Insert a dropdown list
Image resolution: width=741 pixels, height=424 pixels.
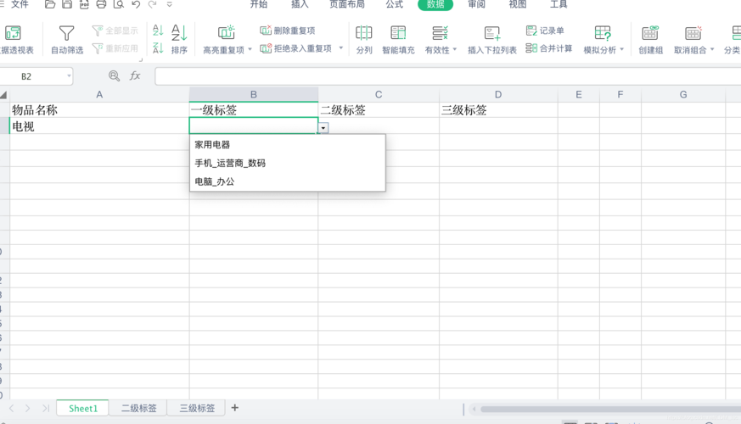coord(492,39)
